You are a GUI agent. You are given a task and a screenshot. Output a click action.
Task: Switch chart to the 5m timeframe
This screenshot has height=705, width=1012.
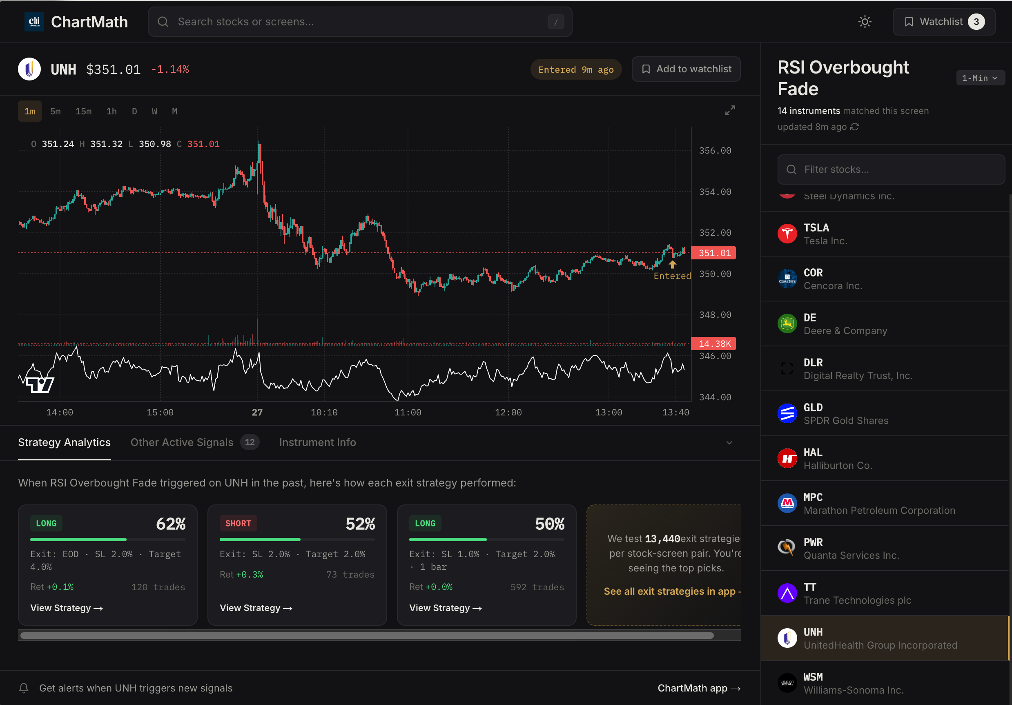coord(55,111)
